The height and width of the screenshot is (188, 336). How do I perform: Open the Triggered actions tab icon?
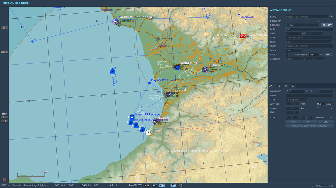click(x=286, y=86)
